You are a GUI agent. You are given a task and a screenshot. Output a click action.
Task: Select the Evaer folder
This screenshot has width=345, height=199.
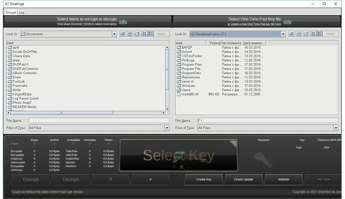coord(14,77)
